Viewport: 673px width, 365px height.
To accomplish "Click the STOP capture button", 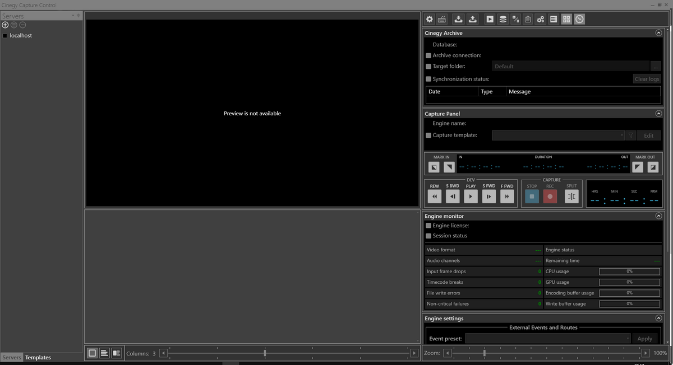I will [x=532, y=196].
